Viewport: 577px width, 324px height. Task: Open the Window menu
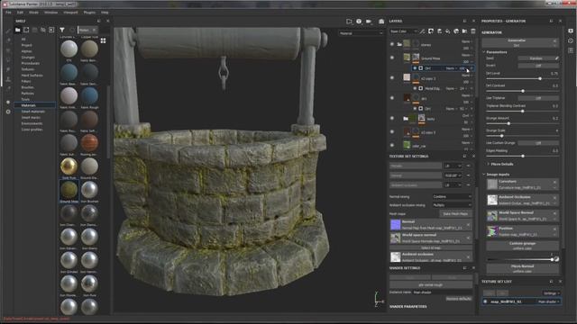tap(50, 12)
